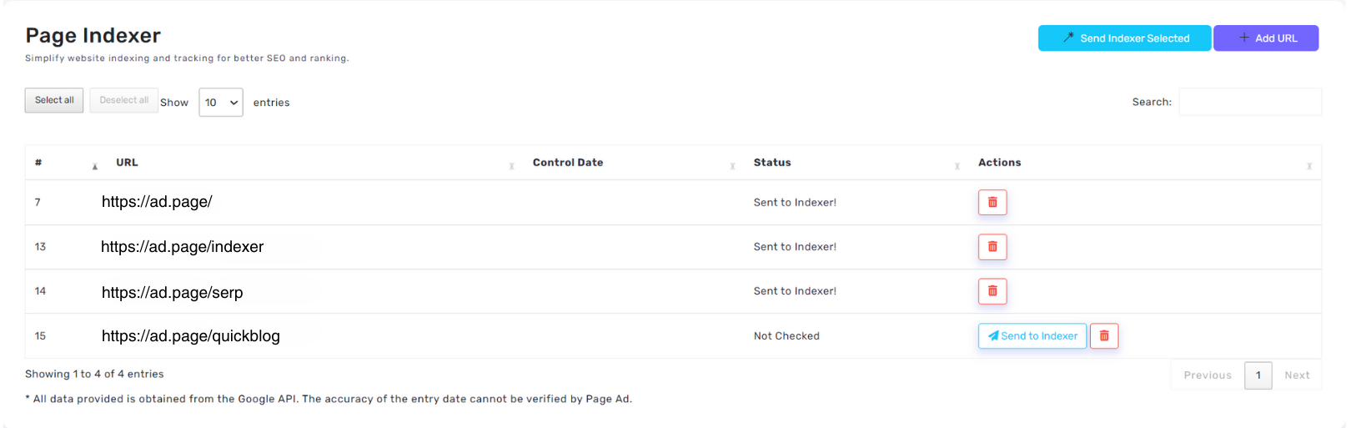Sort table by the # column arrow
Image resolution: width=1351 pixels, height=428 pixels.
coord(95,166)
